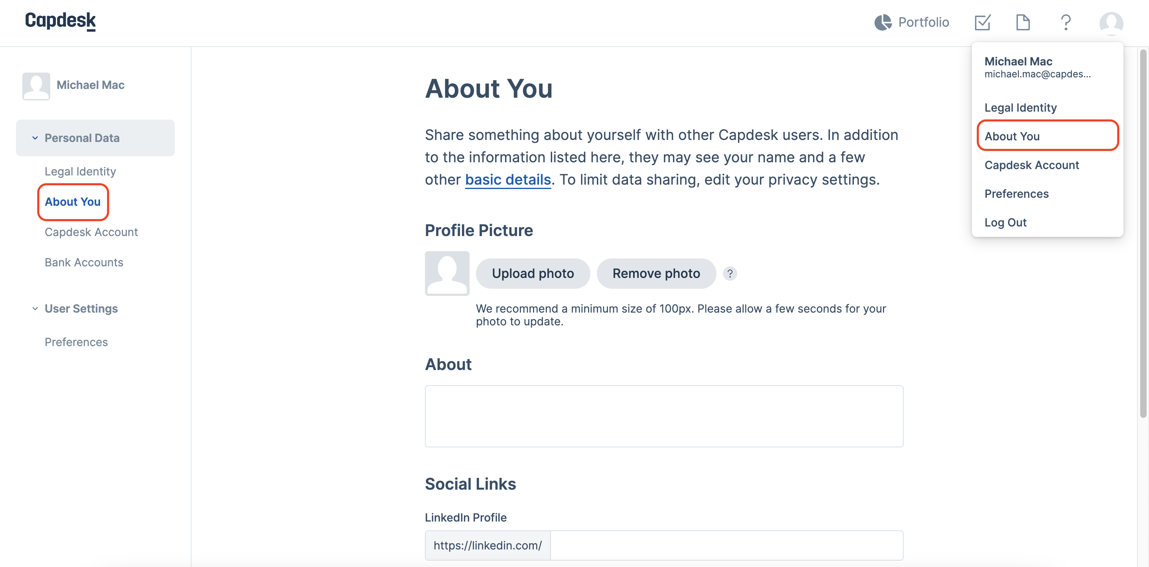Image resolution: width=1149 pixels, height=567 pixels.
Task: Click inside the About text area
Action: (664, 416)
